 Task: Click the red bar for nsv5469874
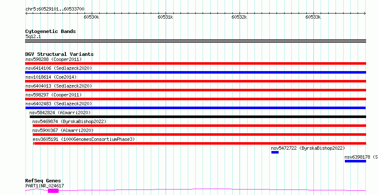[x=199, y=126]
